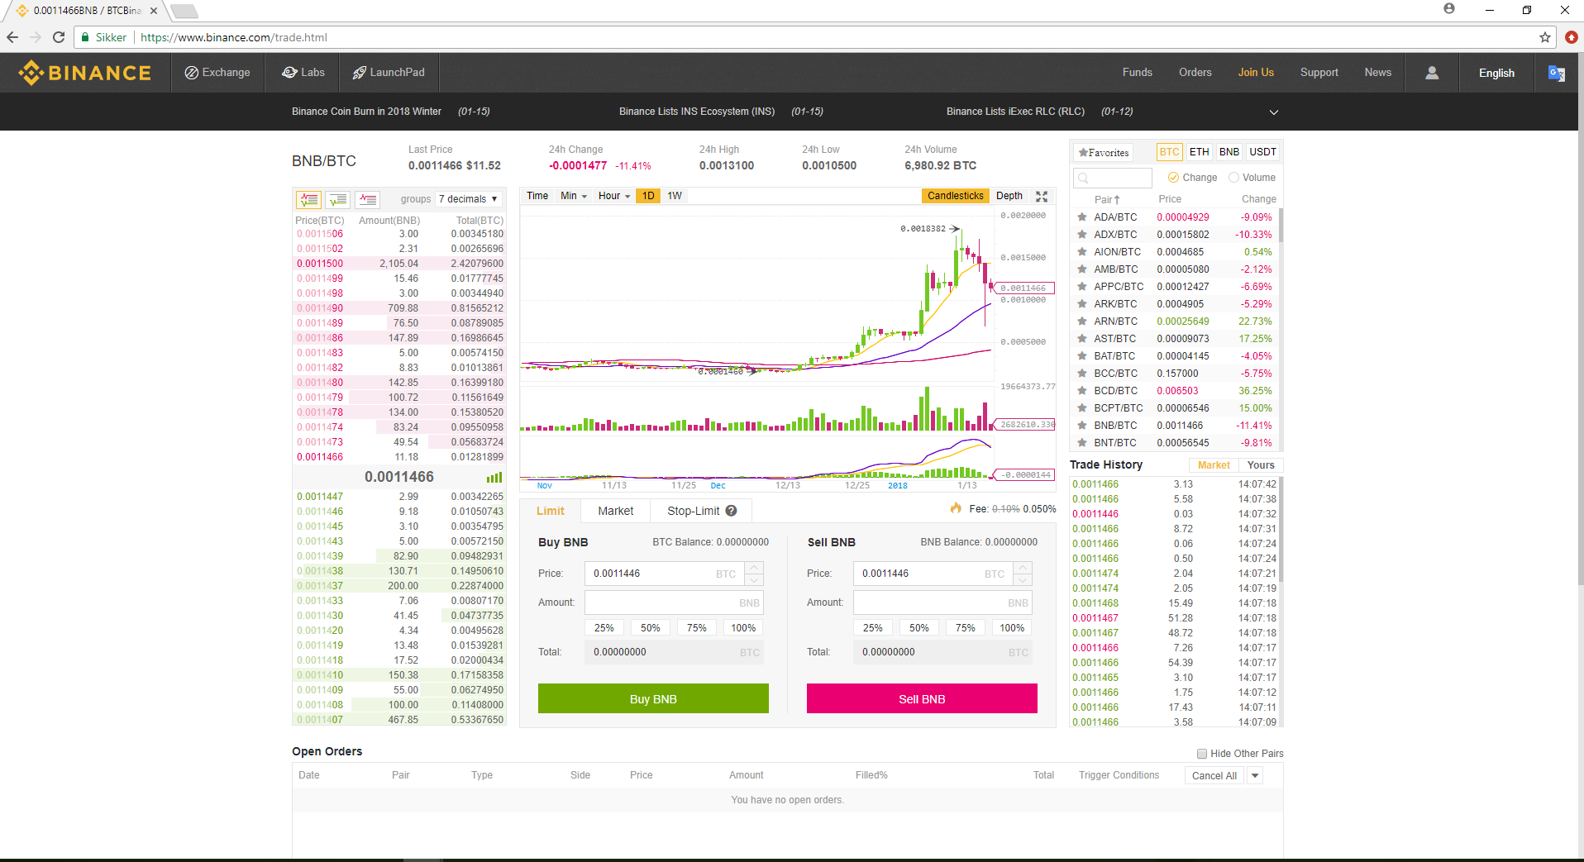1584x862 pixels.
Task: Show sell orders only view icon
Action: (x=367, y=199)
